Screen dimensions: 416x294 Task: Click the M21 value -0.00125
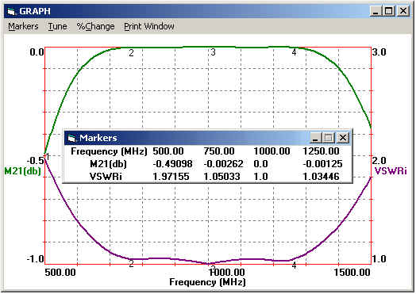click(322, 164)
